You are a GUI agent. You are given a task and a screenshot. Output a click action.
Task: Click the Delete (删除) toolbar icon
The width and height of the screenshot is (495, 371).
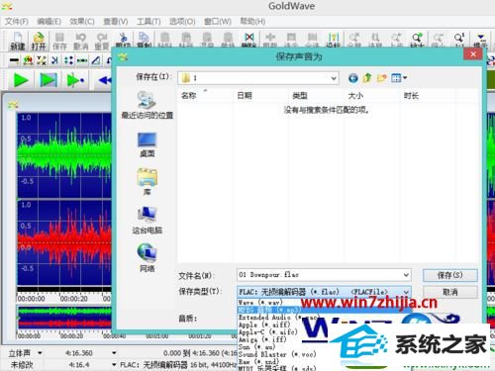pyautogui.click(x=249, y=40)
